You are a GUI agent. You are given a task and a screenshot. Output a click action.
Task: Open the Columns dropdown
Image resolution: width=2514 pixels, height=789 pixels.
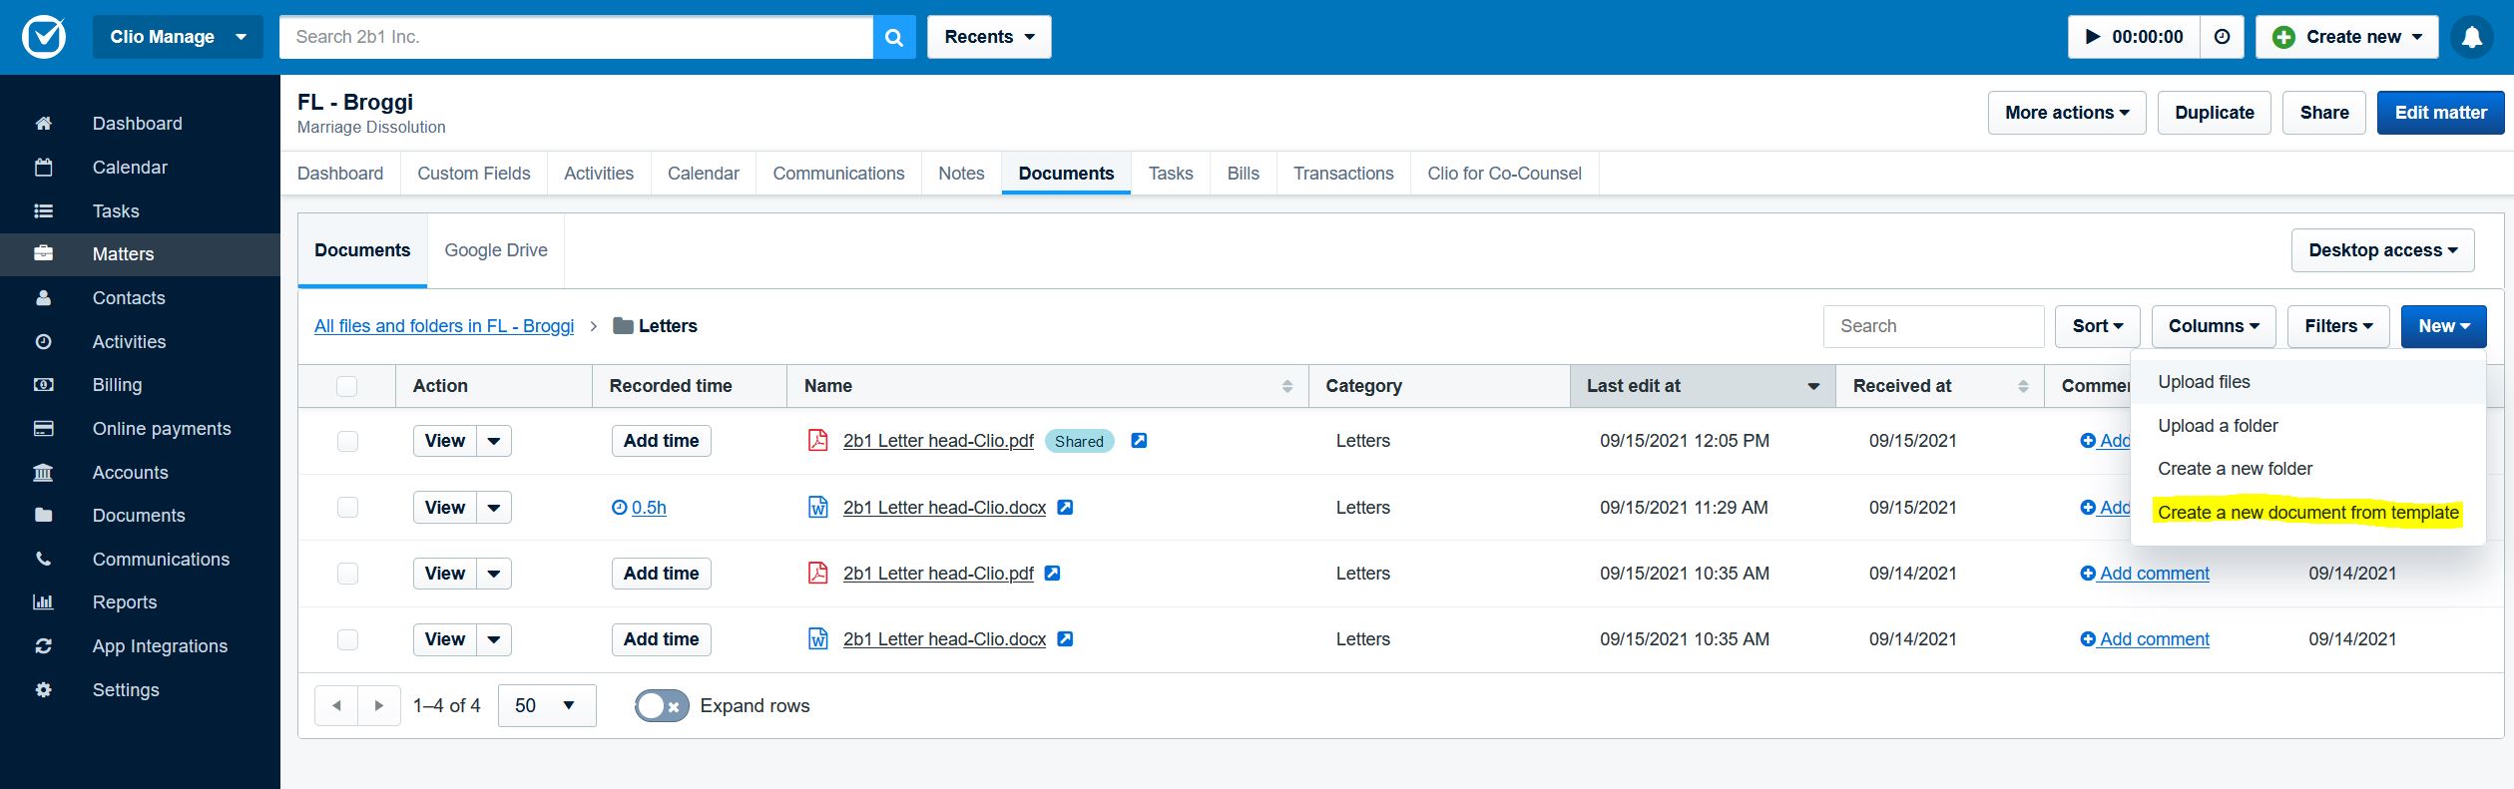tap(2213, 326)
